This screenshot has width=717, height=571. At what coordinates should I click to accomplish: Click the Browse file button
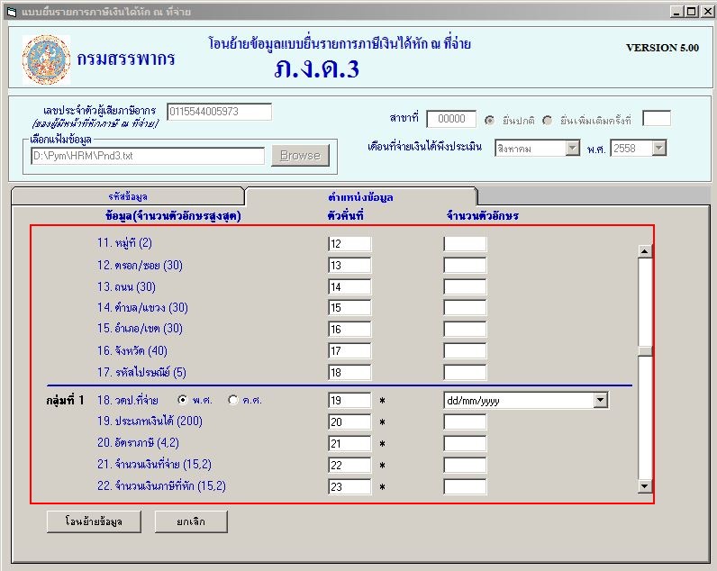300,156
